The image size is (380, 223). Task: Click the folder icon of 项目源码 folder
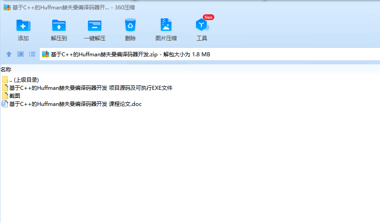(5, 88)
